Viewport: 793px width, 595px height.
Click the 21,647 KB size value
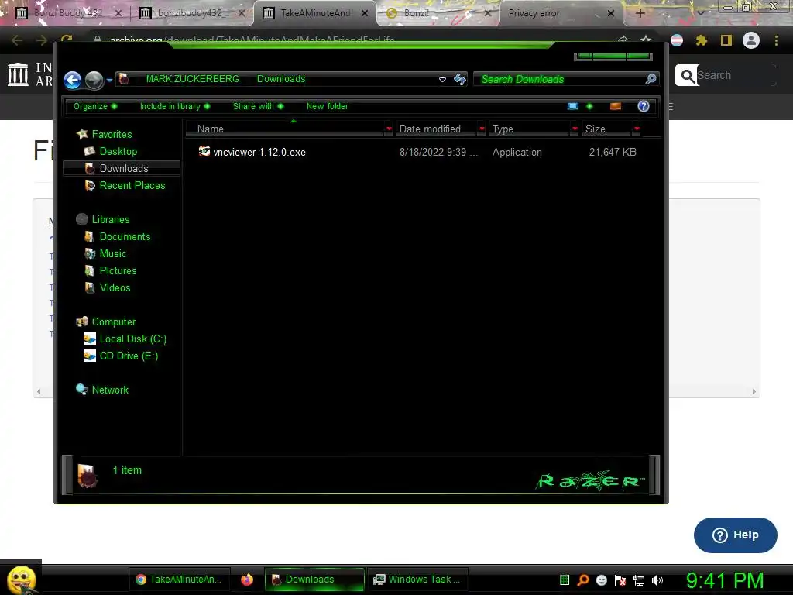(x=613, y=153)
